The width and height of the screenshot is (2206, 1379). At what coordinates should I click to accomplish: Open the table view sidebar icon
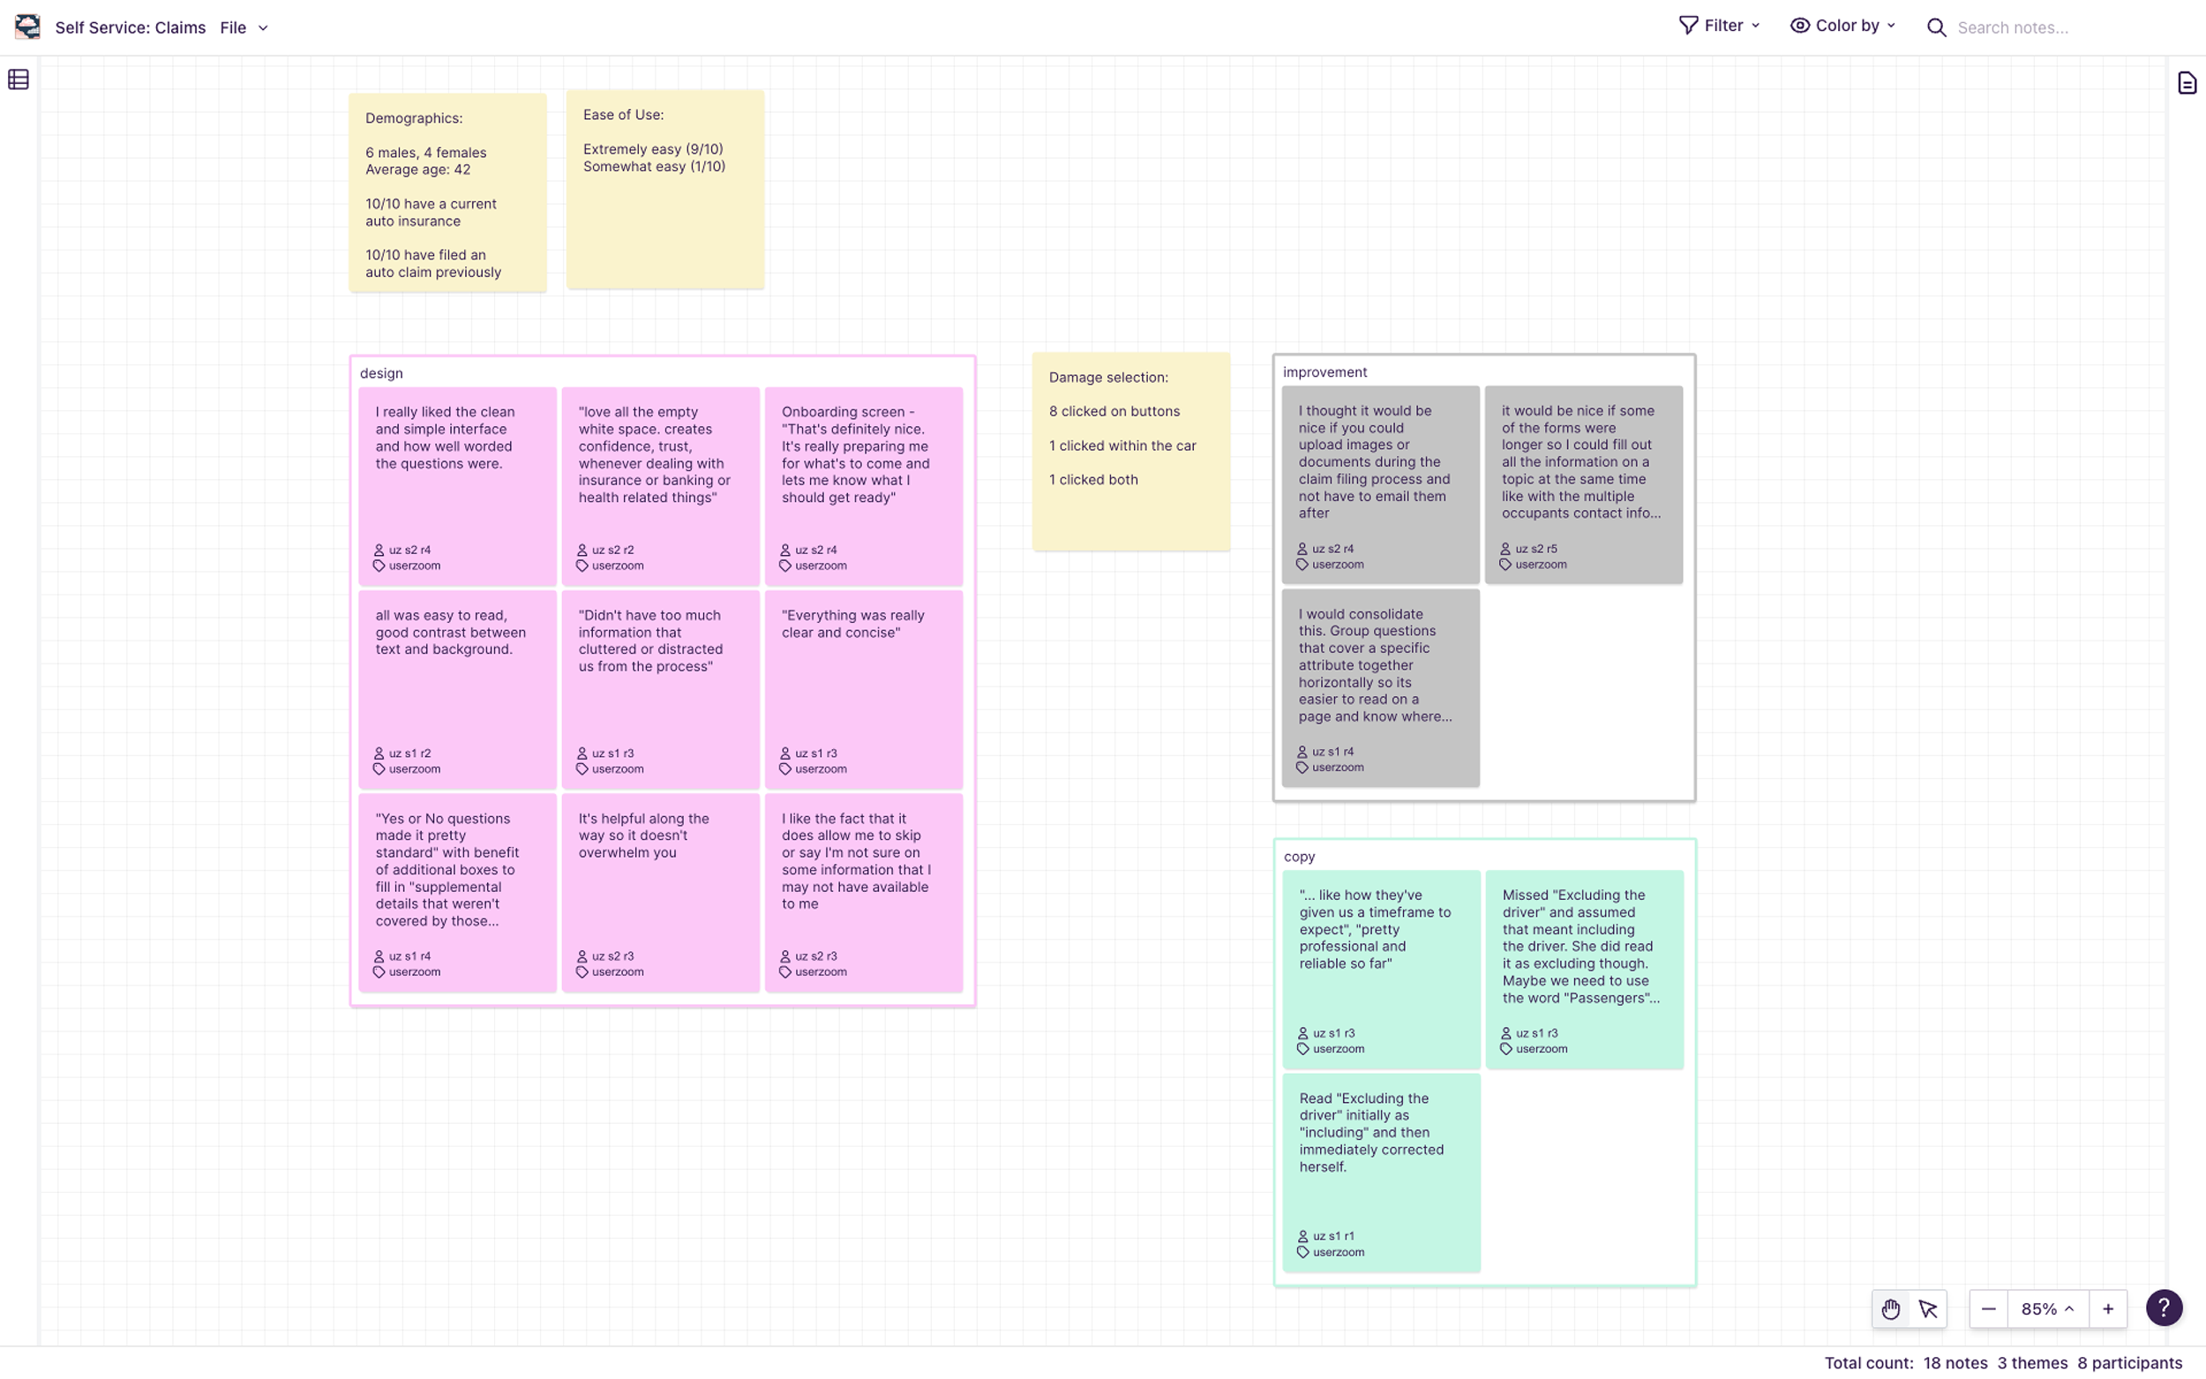(19, 80)
